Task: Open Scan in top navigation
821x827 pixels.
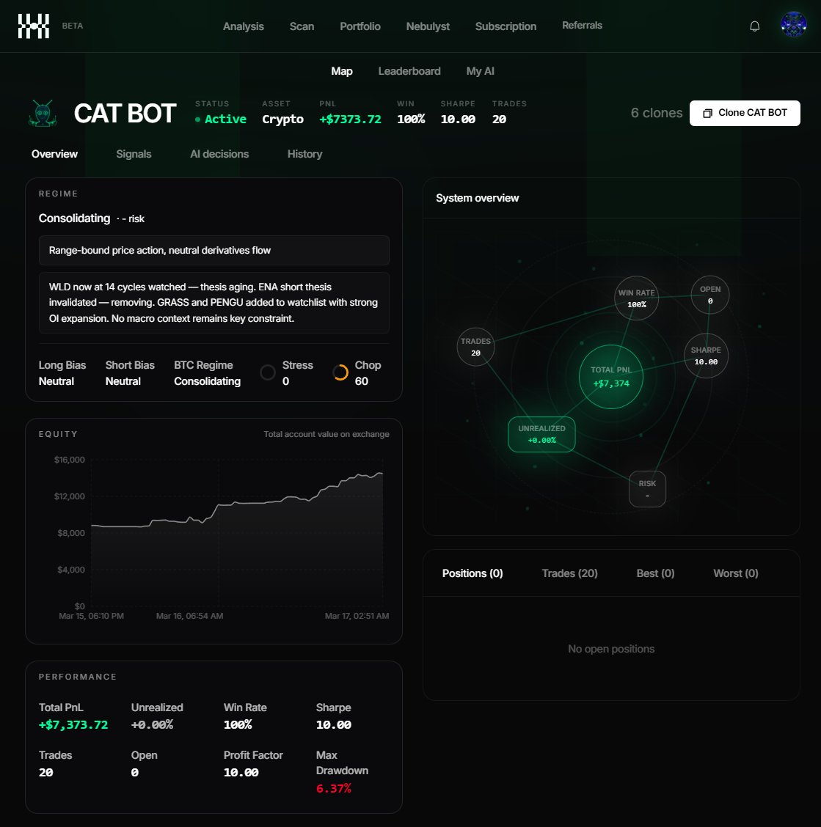Action: click(302, 26)
